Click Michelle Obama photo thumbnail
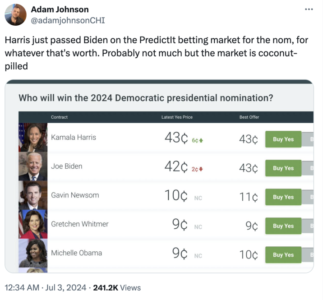The height and width of the screenshot is (300, 323). pyautogui.click(x=33, y=253)
